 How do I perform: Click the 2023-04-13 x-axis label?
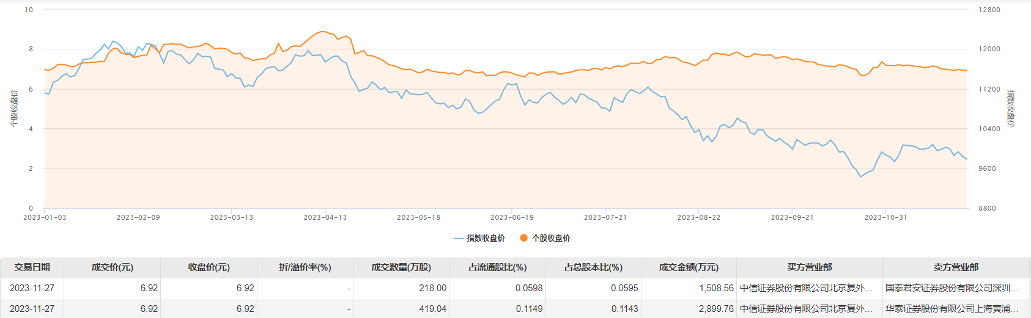pyautogui.click(x=325, y=217)
